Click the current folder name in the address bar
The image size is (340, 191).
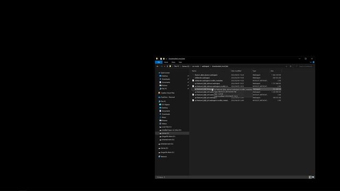click(x=220, y=66)
